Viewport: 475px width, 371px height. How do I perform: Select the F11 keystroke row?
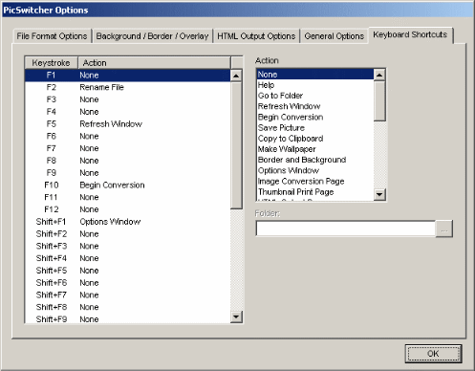click(x=128, y=197)
